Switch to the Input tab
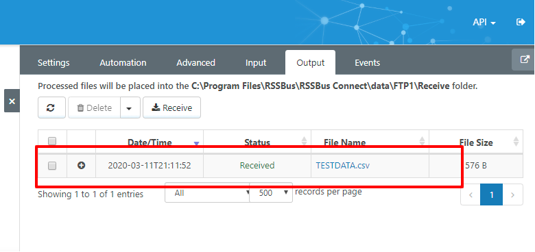The width and height of the screenshot is (535, 252). click(x=256, y=63)
